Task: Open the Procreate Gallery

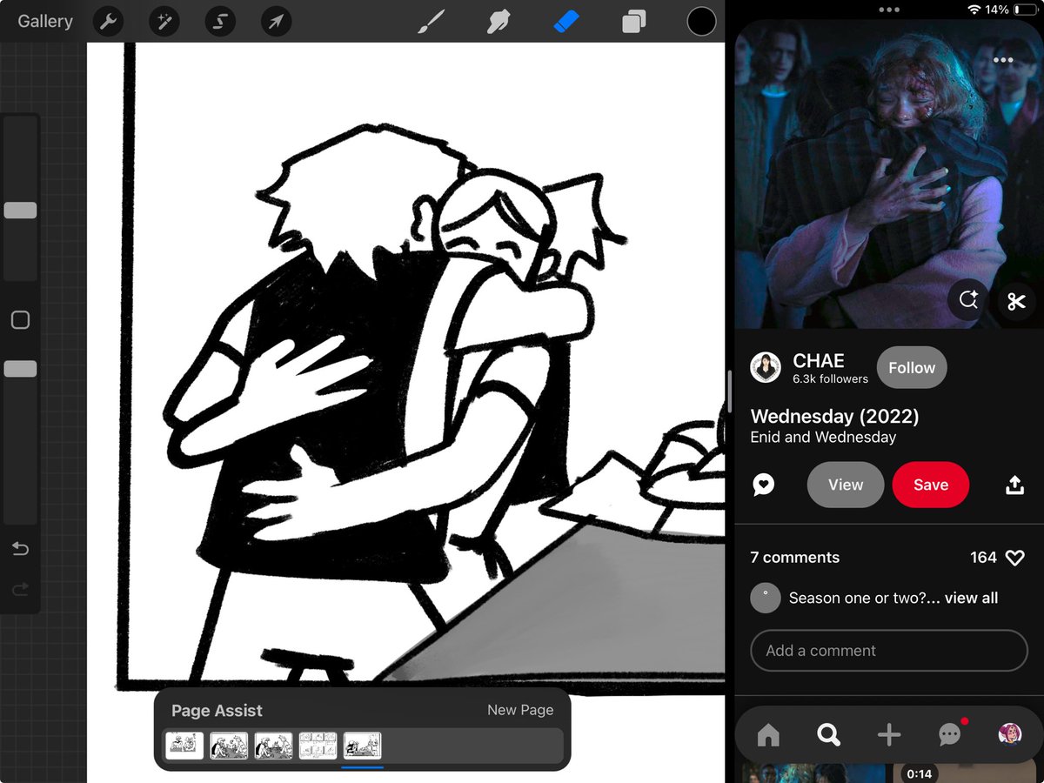Action: click(x=45, y=21)
